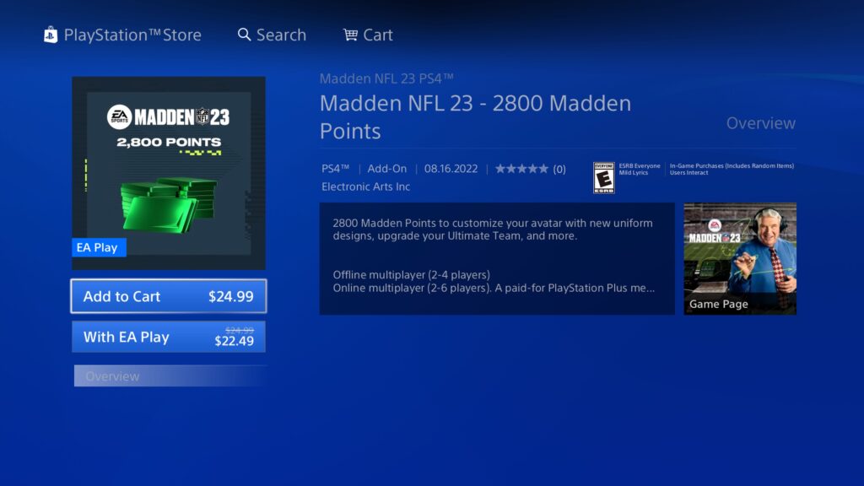Expand the truncated product description box
Screen dimensions: 864x486
coord(497,259)
